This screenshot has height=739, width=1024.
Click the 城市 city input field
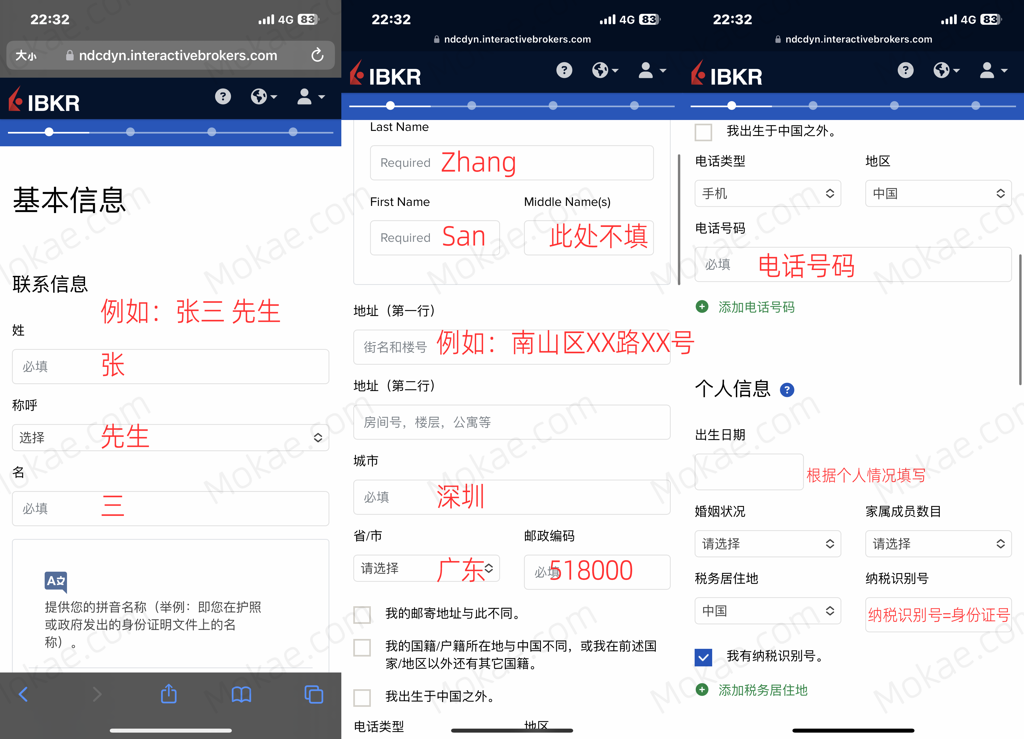[x=511, y=497]
